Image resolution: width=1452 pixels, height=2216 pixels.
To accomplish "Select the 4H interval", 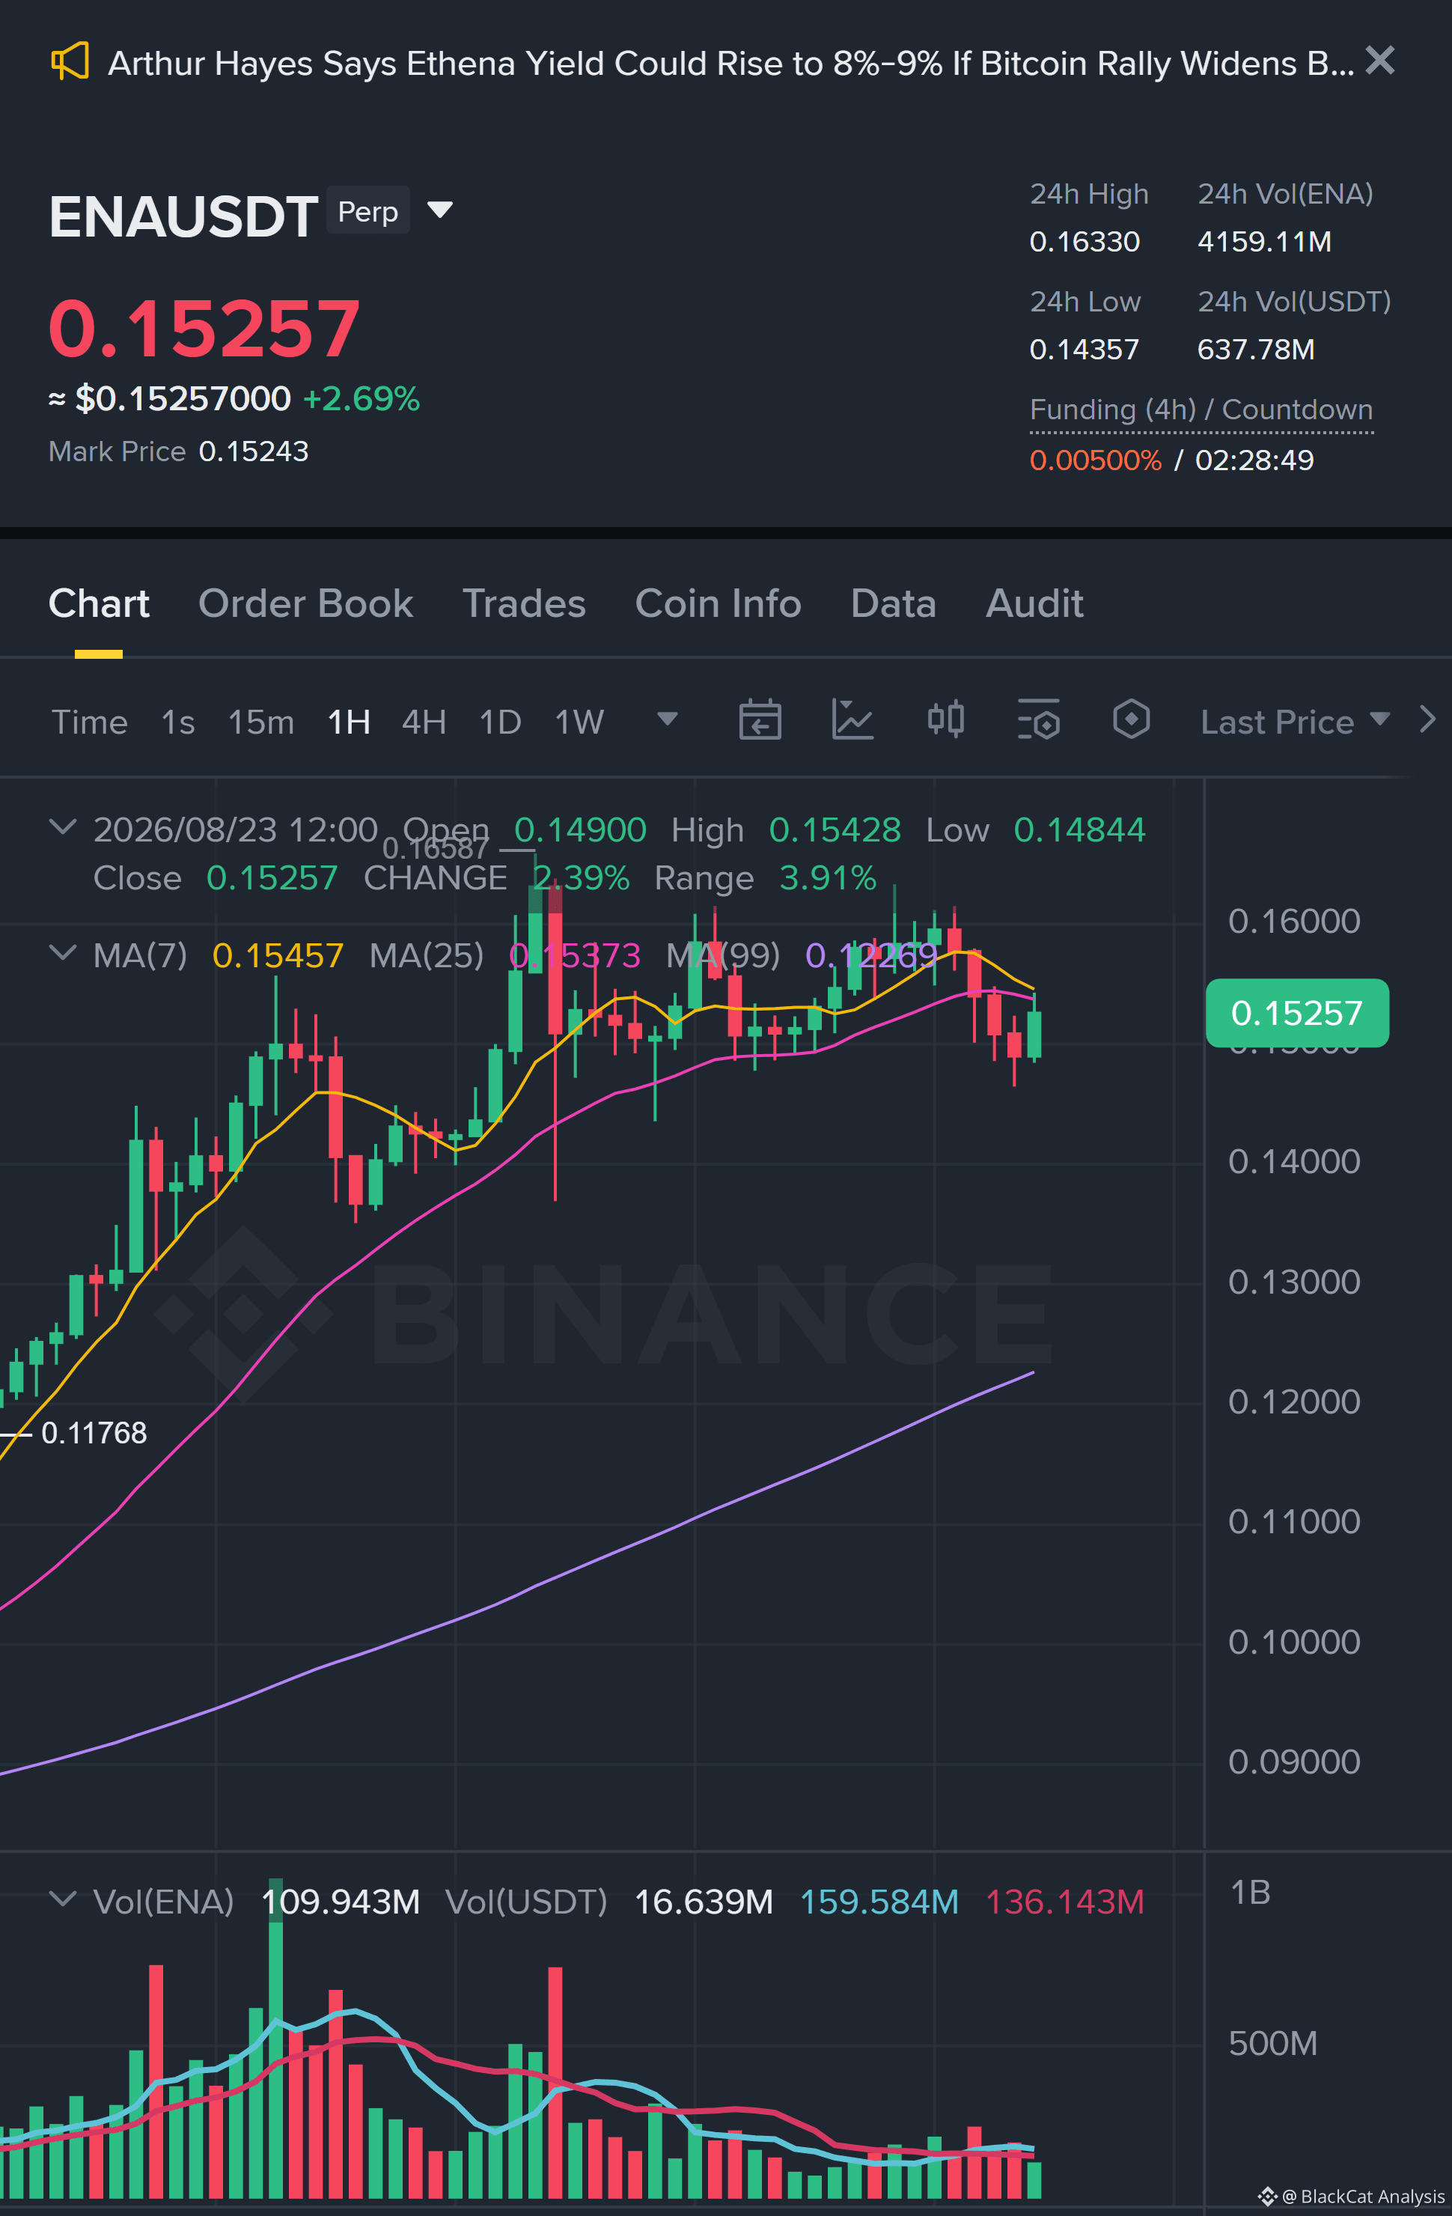I will point(424,722).
